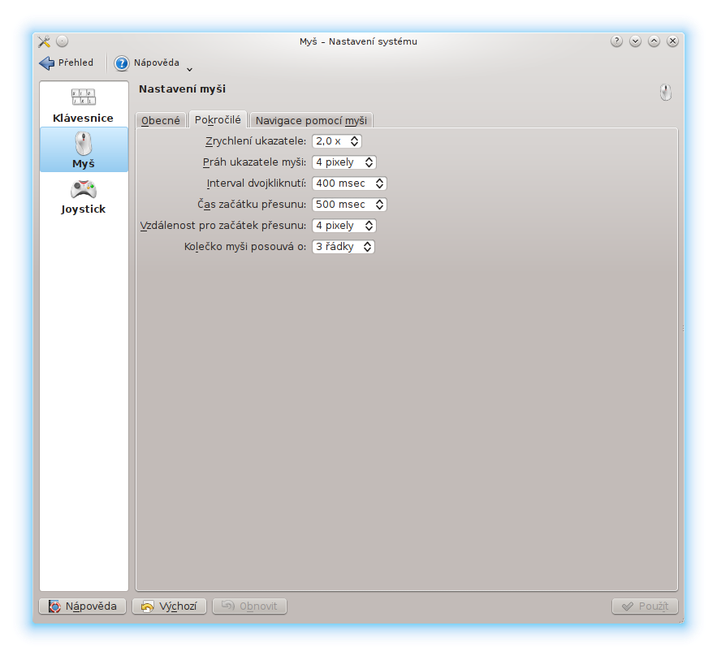Select Myš mouse module
This screenshot has height=656, width=717.
click(x=83, y=149)
